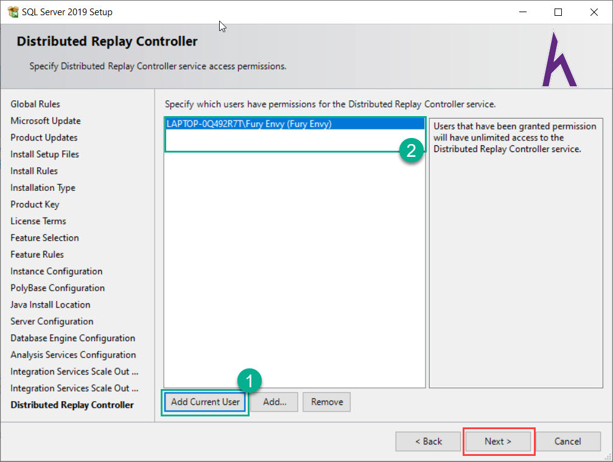613x462 pixels.
Task: Select the Installation Type step
Action: coord(43,188)
